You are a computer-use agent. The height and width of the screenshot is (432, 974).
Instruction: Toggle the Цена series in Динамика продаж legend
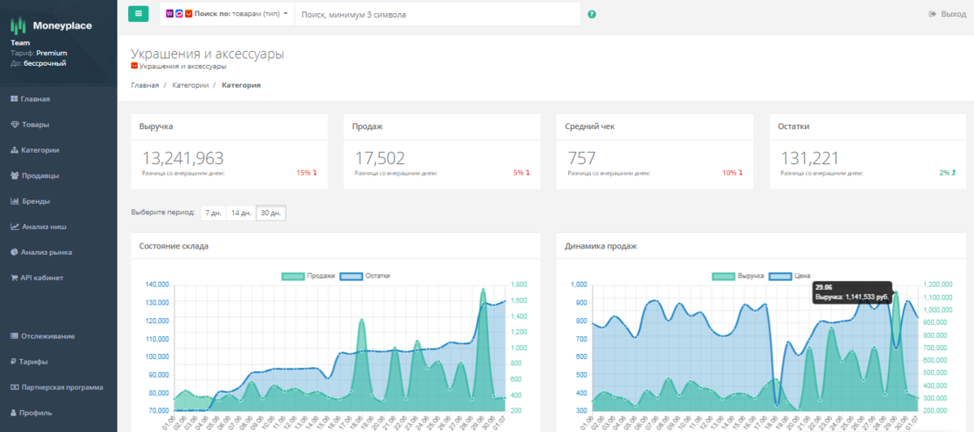point(789,276)
